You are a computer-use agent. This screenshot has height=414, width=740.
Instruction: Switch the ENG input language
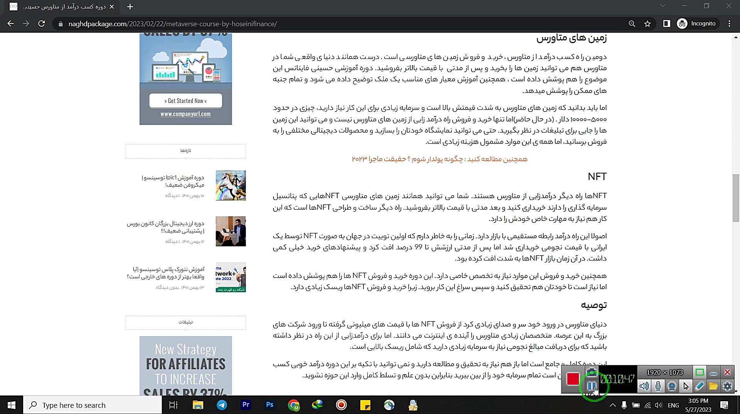[x=673, y=405]
